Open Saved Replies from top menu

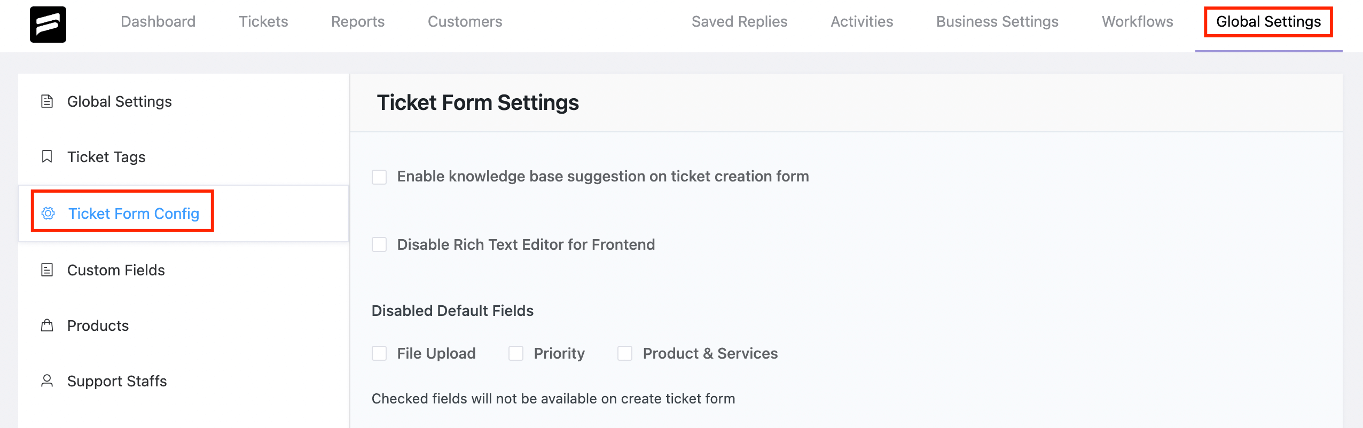tap(739, 21)
